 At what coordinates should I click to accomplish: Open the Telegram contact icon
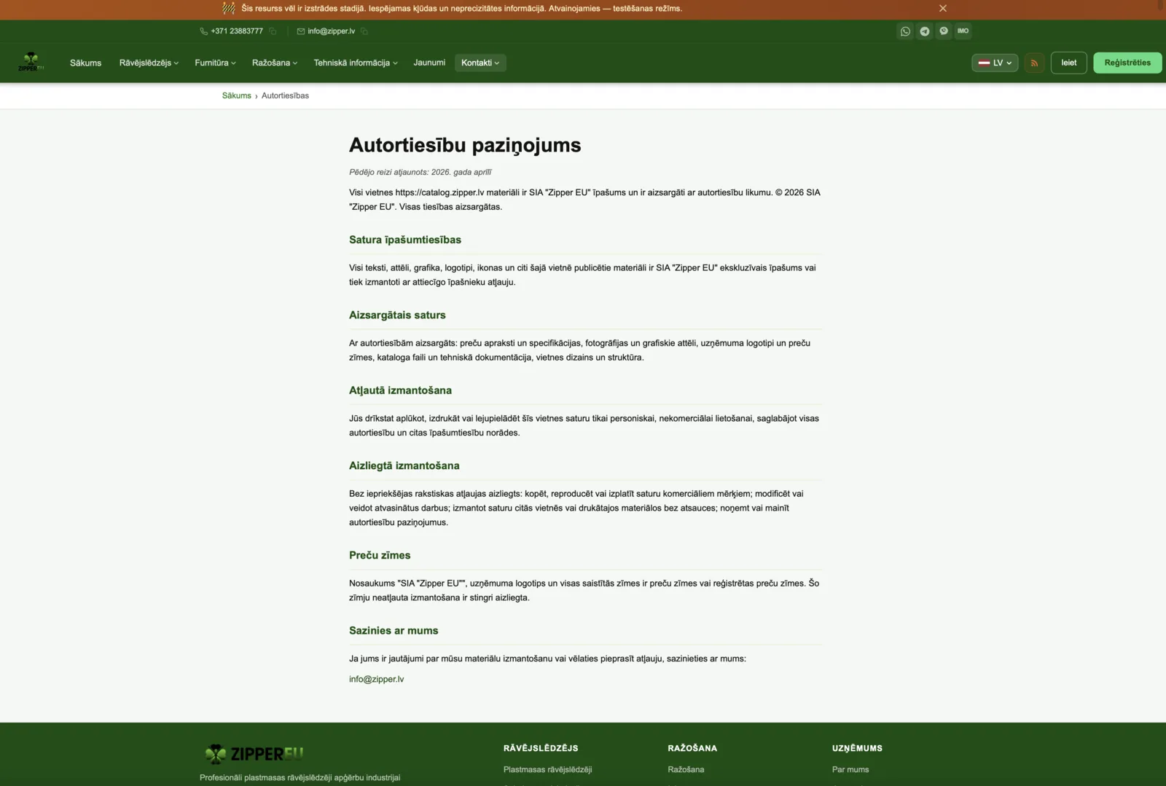(924, 31)
